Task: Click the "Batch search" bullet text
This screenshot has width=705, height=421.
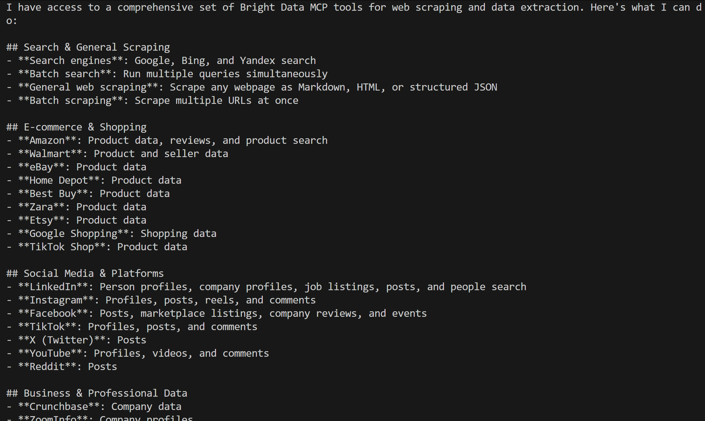Action: (x=173, y=74)
